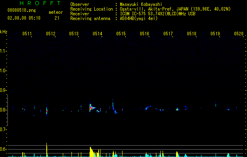
Task: Click the 0.7 kHz axis label
Action: coord(3,130)
